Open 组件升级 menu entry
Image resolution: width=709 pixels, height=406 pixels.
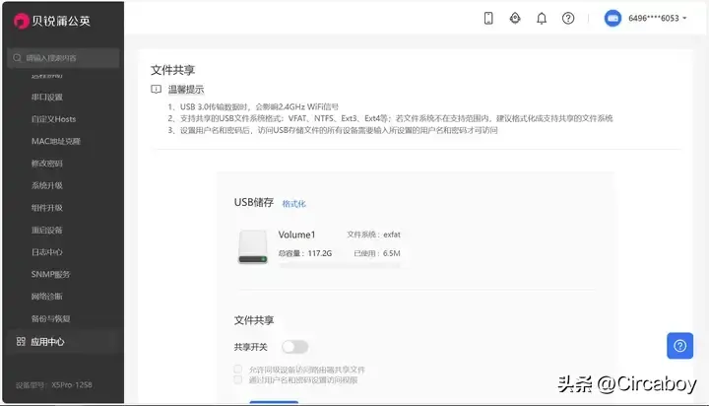pos(47,208)
